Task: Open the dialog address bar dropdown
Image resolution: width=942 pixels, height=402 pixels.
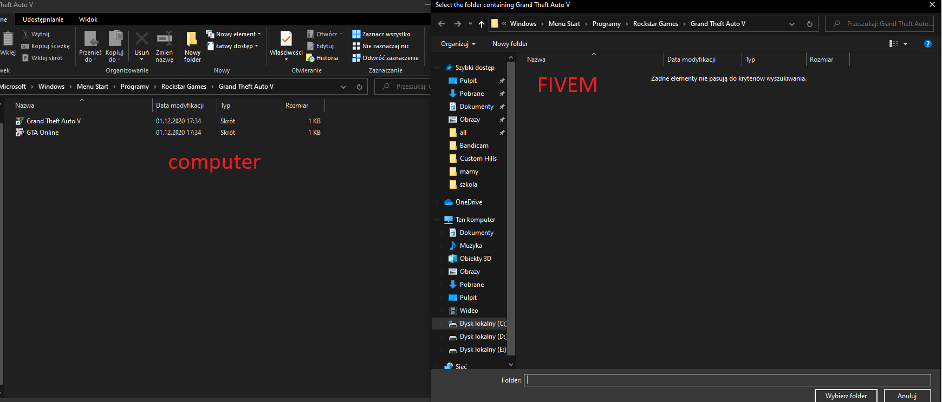Action: point(792,24)
